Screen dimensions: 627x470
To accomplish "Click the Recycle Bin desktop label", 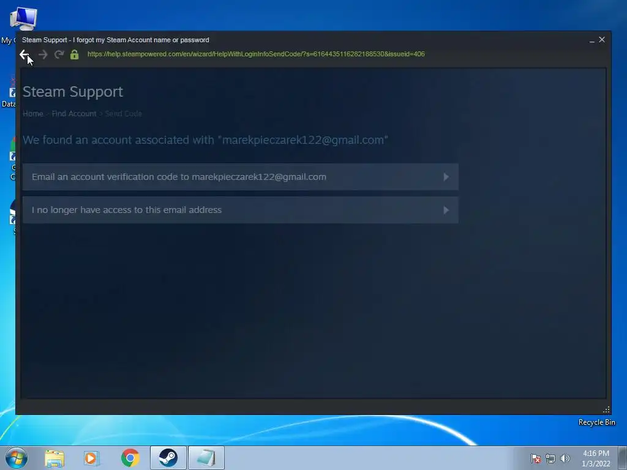I will pos(596,422).
